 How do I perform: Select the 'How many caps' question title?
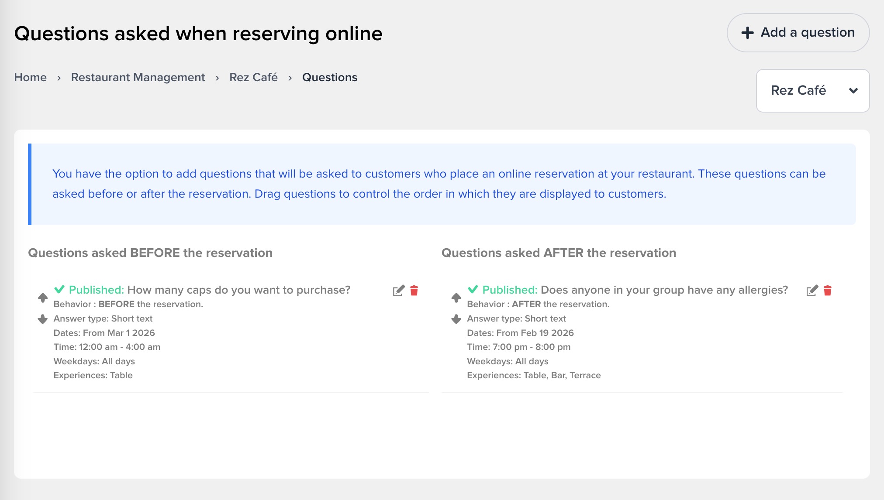click(238, 290)
